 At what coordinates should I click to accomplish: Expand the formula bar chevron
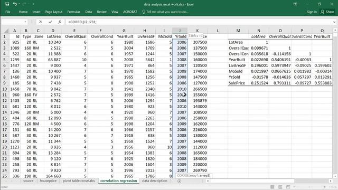click(x=334, y=22)
